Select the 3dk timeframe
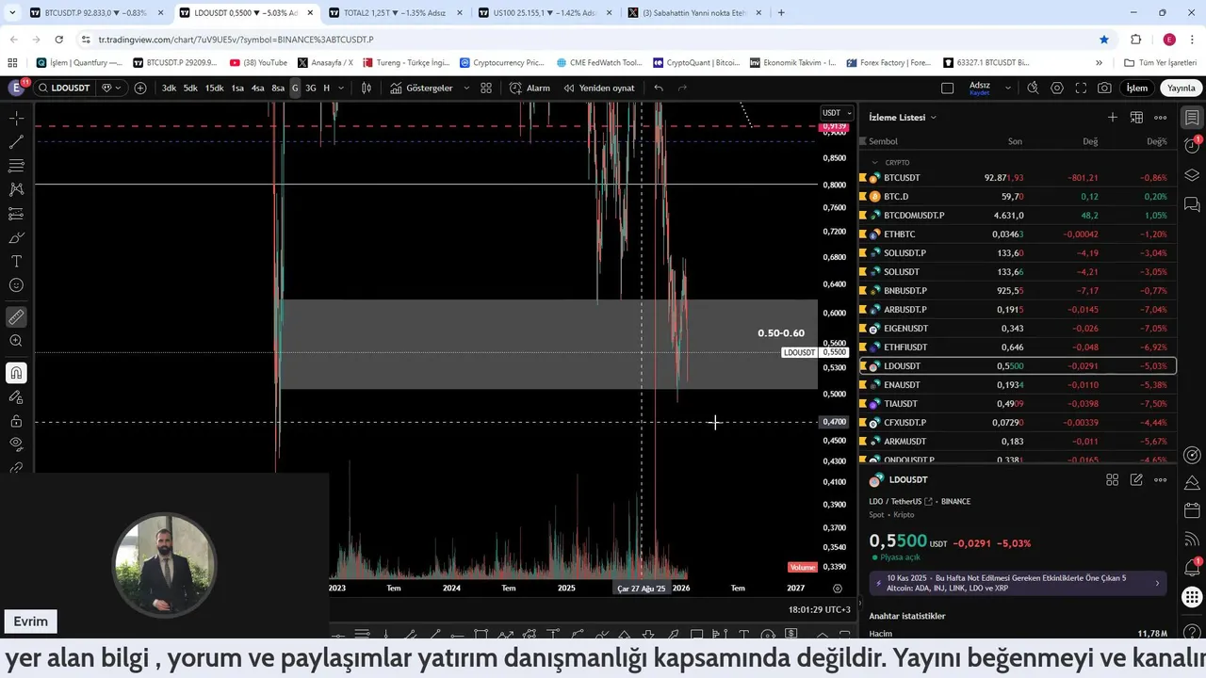Viewport: 1206px width, 678px height. click(x=169, y=88)
